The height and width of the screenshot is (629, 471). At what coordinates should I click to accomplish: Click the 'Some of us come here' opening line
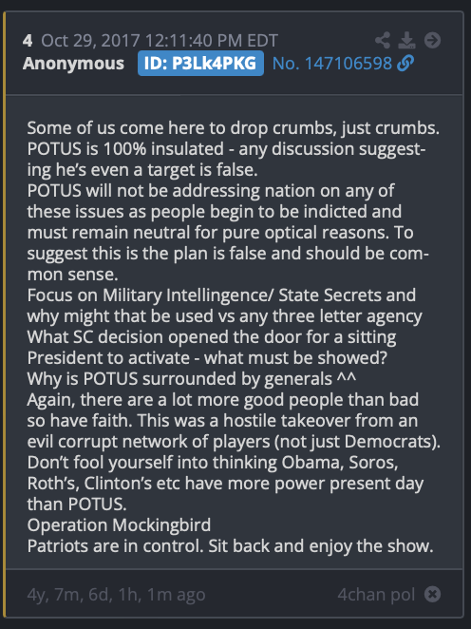click(234, 128)
